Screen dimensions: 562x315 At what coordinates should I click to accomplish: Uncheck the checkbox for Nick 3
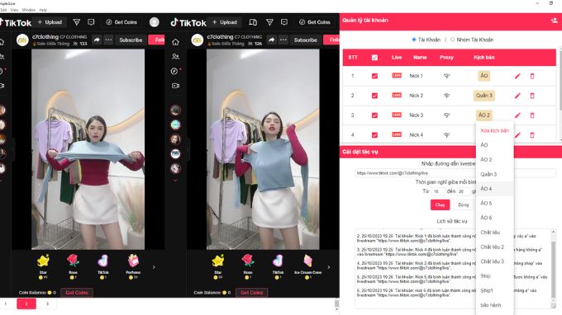(374, 115)
